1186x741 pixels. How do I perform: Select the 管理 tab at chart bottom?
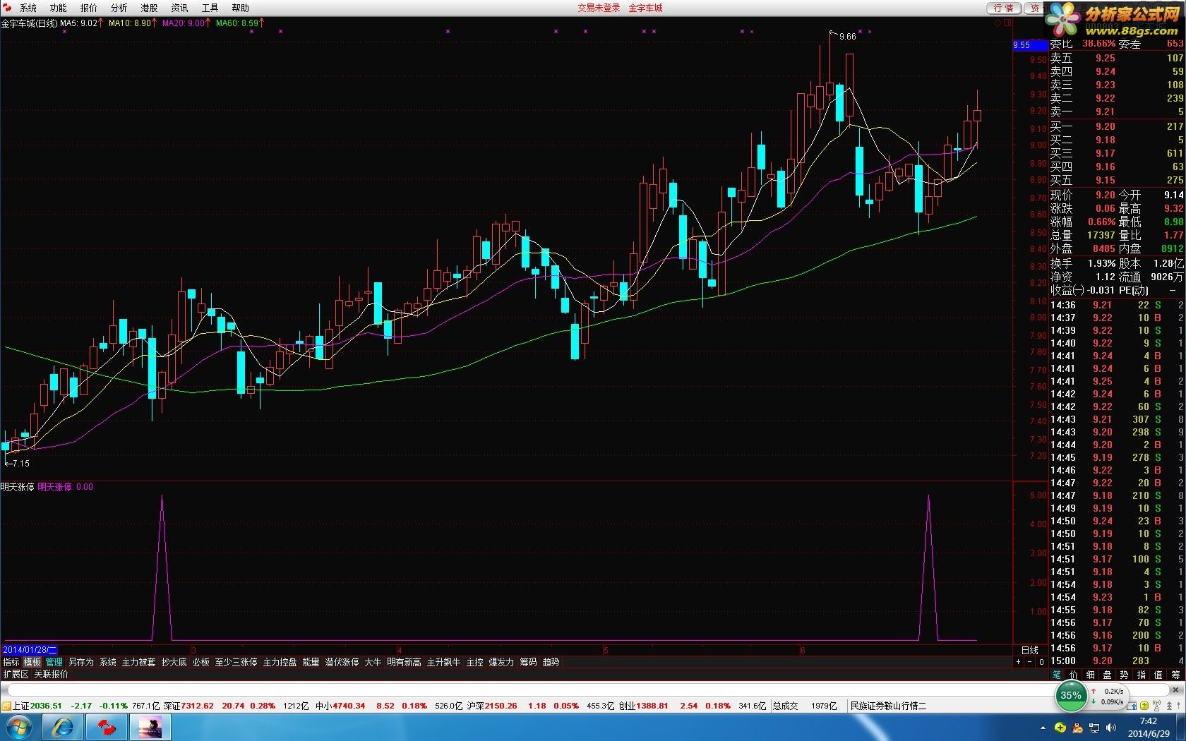[x=54, y=662]
